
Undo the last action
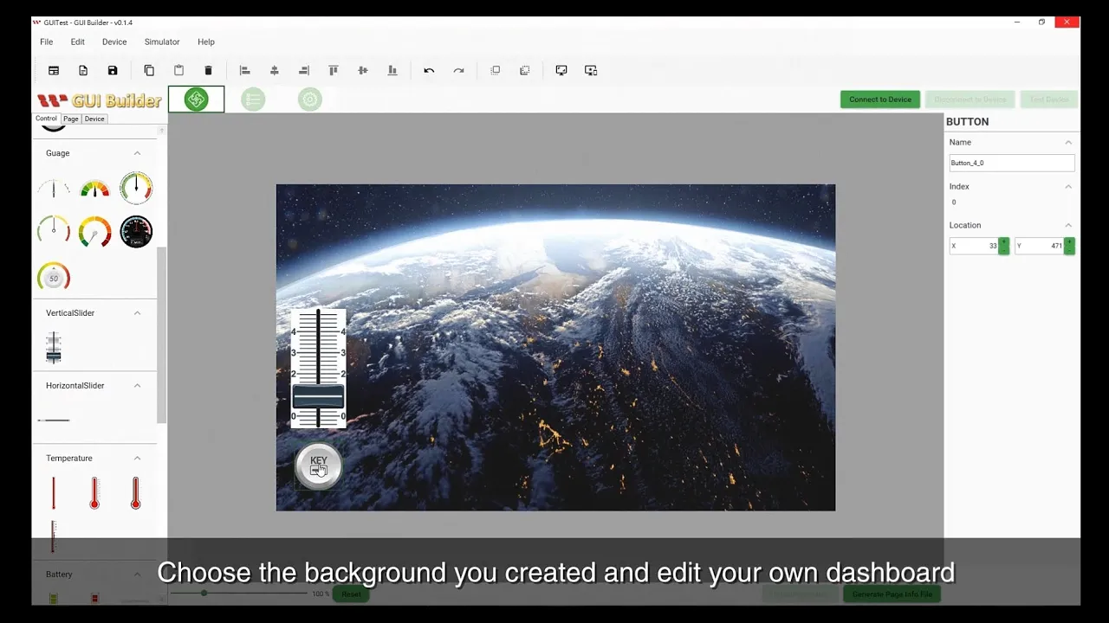pos(429,70)
